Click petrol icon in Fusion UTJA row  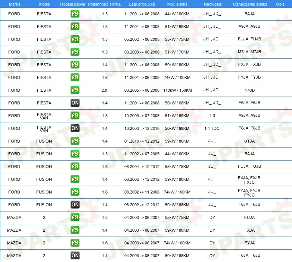pyautogui.click(x=75, y=141)
